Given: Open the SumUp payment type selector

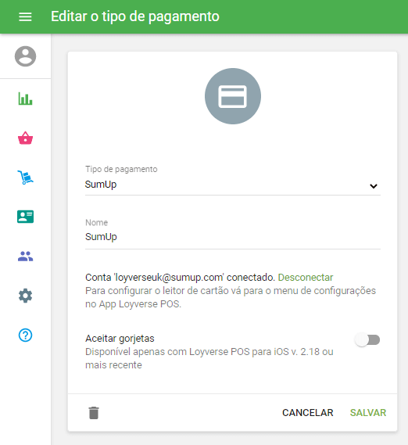Looking at the screenshot, I should pyautogui.click(x=233, y=185).
